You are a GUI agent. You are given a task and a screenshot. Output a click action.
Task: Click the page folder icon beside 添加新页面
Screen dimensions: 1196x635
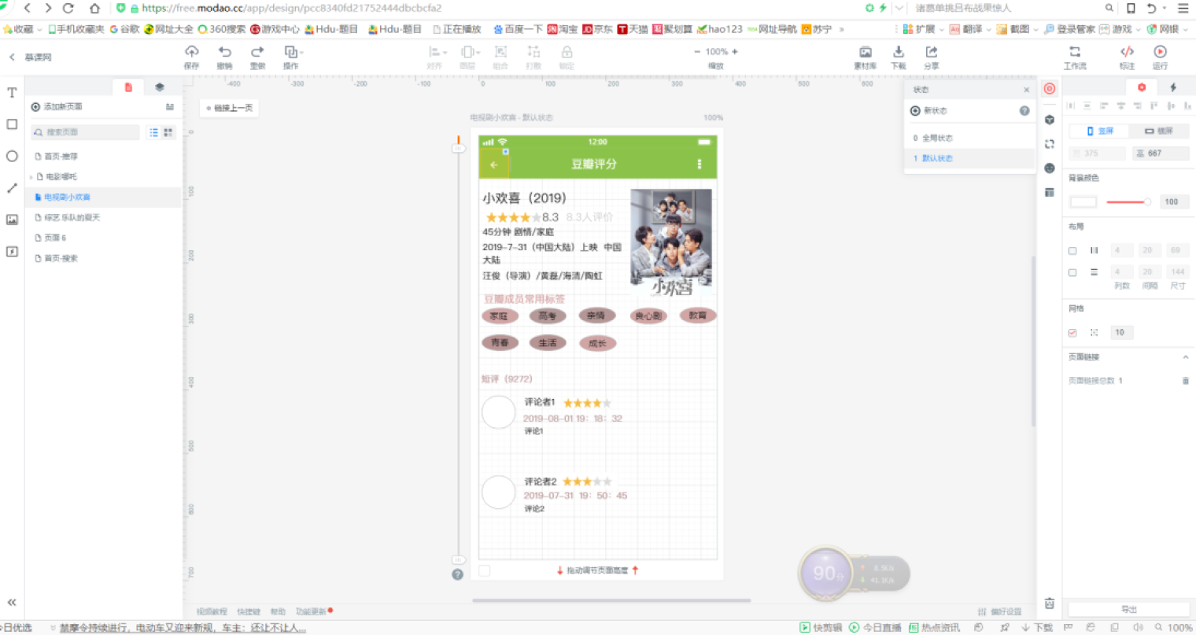coord(170,107)
